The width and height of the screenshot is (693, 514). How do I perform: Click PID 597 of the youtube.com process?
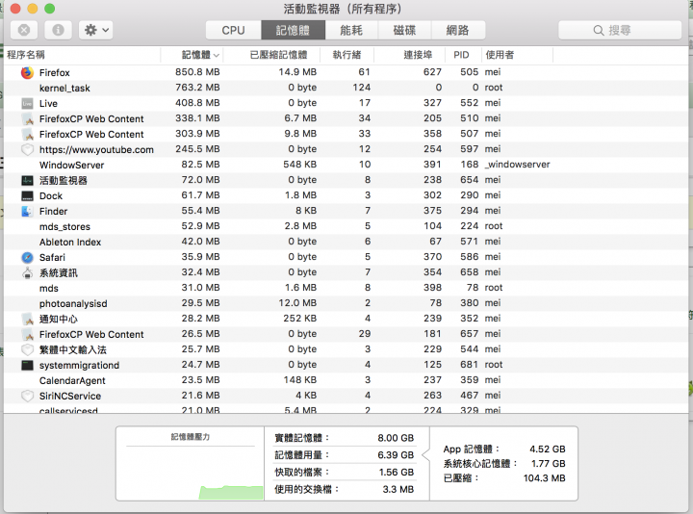[x=470, y=149]
